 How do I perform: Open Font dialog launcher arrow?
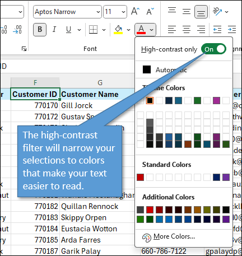(x=24, y=49)
